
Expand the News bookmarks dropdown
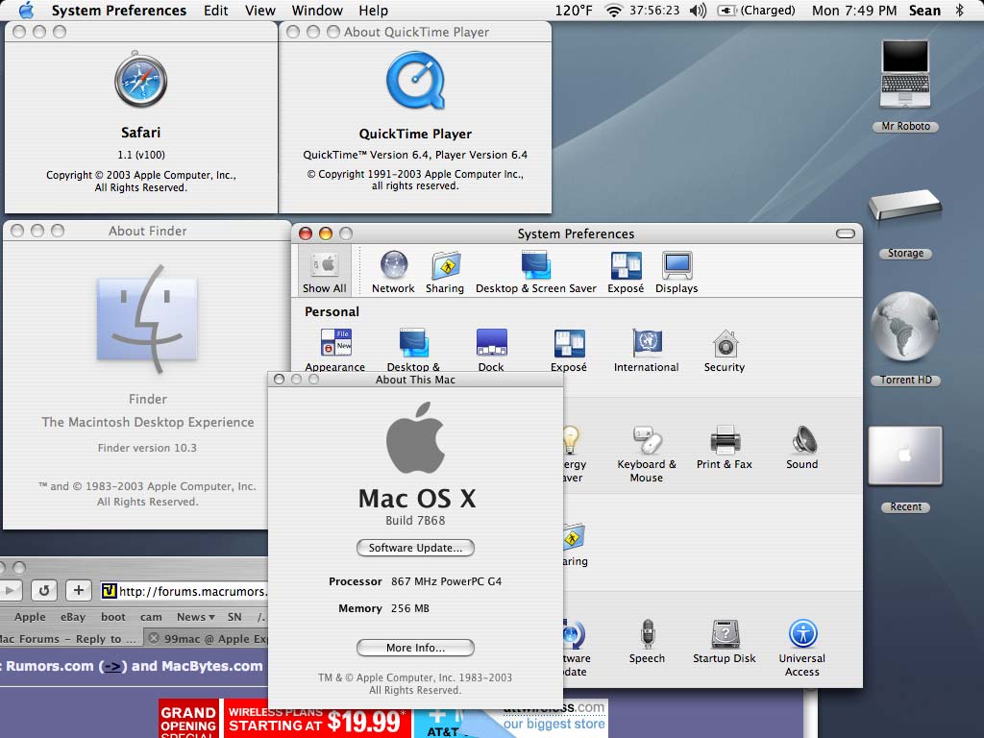point(195,617)
